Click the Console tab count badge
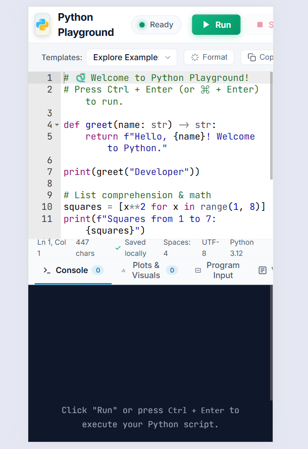The image size is (308, 449). coord(98,270)
